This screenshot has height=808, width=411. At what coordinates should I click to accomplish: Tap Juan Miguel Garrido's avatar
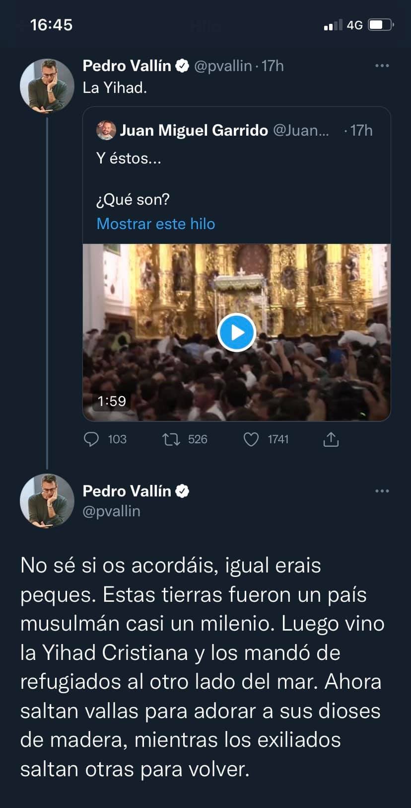coord(106,130)
